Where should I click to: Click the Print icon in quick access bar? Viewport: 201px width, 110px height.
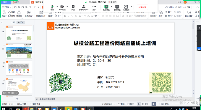(x=23, y=7)
